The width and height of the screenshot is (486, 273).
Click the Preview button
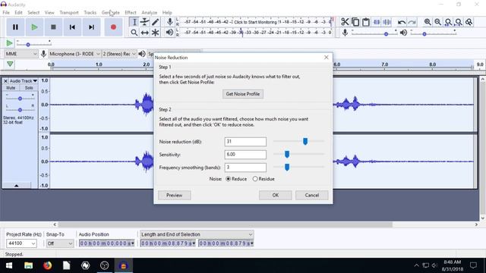[174, 196]
